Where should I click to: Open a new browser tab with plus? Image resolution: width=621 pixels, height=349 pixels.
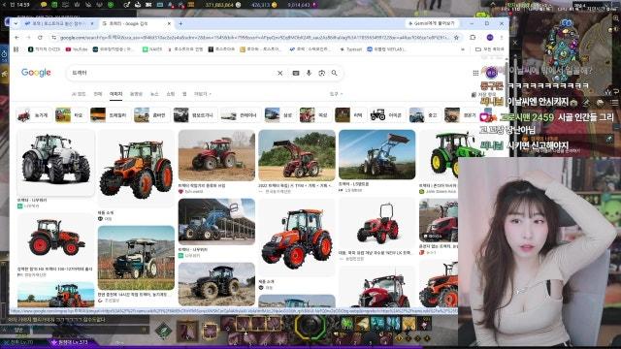(180, 23)
